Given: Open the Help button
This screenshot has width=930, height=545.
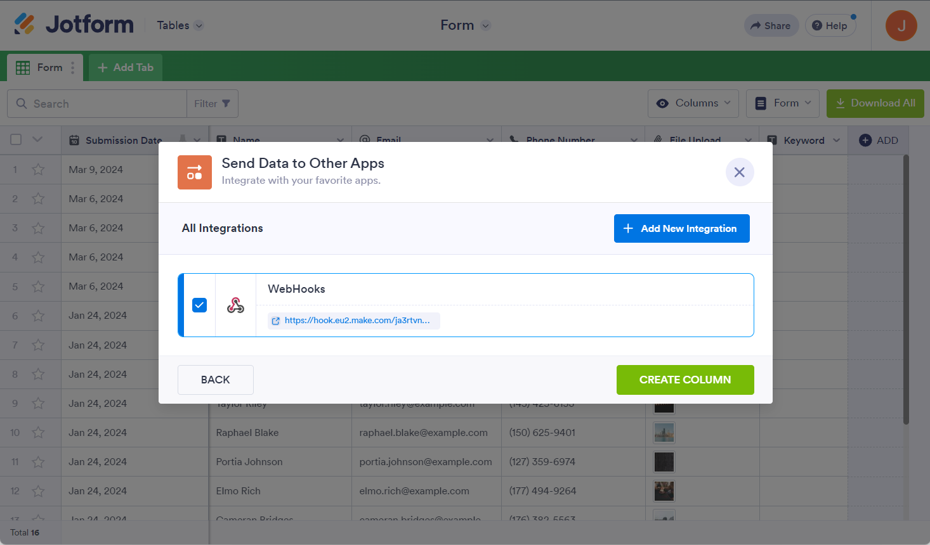Looking at the screenshot, I should point(830,25).
